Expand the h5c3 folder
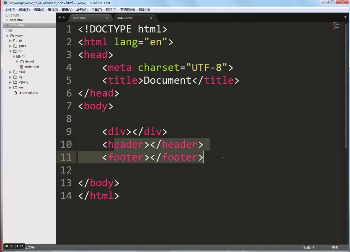350x252 pixels. tap(10, 72)
